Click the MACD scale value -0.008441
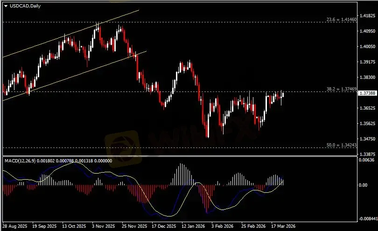Screen dimensions: 378x231 [x=368, y=219]
